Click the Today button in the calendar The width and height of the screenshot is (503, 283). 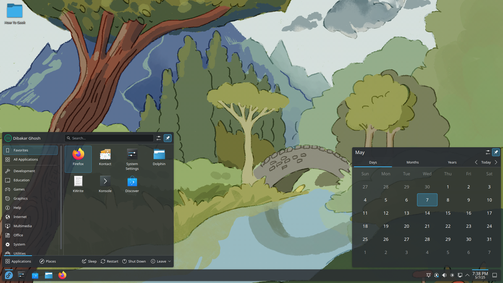pos(486,162)
